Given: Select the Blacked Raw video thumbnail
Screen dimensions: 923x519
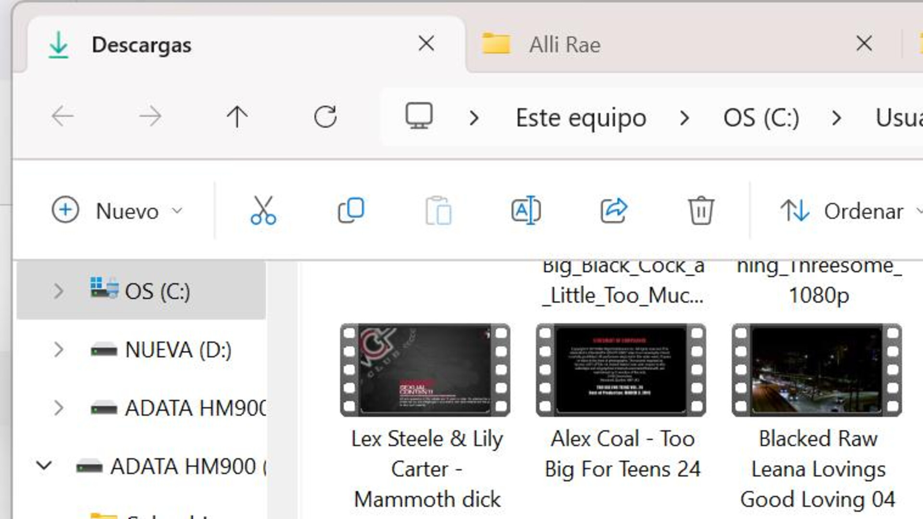Looking at the screenshot, I should point(817,370).
